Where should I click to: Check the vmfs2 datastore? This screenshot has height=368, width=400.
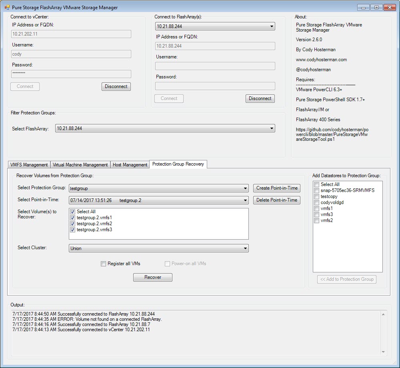(x=316, y=220)
